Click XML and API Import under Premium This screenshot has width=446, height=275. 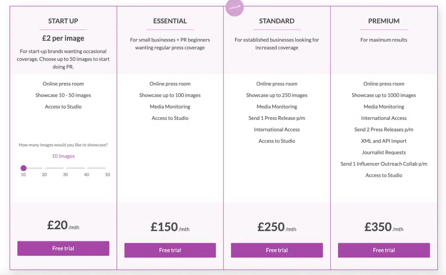pos(384,141)
